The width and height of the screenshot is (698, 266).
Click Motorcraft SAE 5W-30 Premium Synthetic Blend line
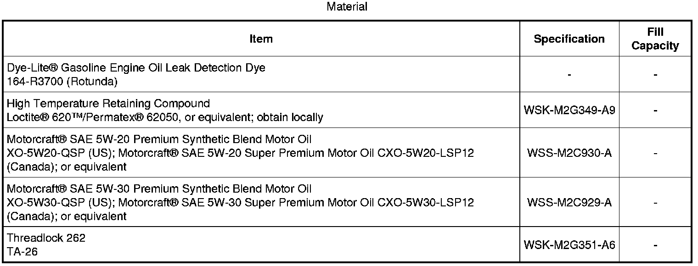click(x=159, y=188)
